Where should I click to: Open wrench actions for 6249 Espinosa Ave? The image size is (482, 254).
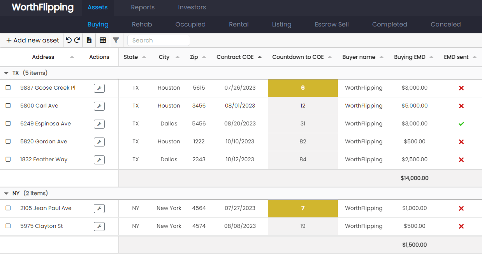click(x=99, y=124)
